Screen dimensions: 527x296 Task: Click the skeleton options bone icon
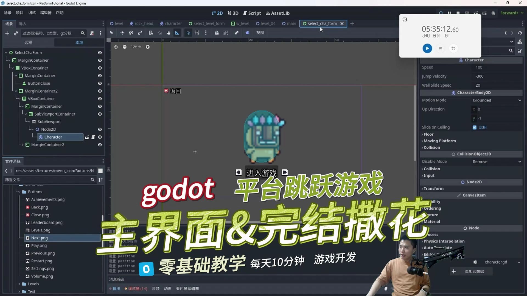[x=237, y=33]
